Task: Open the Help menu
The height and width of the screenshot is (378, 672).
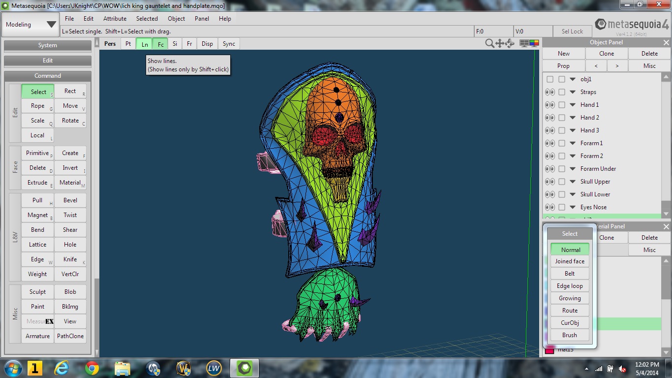Action: tap(225, 19)
